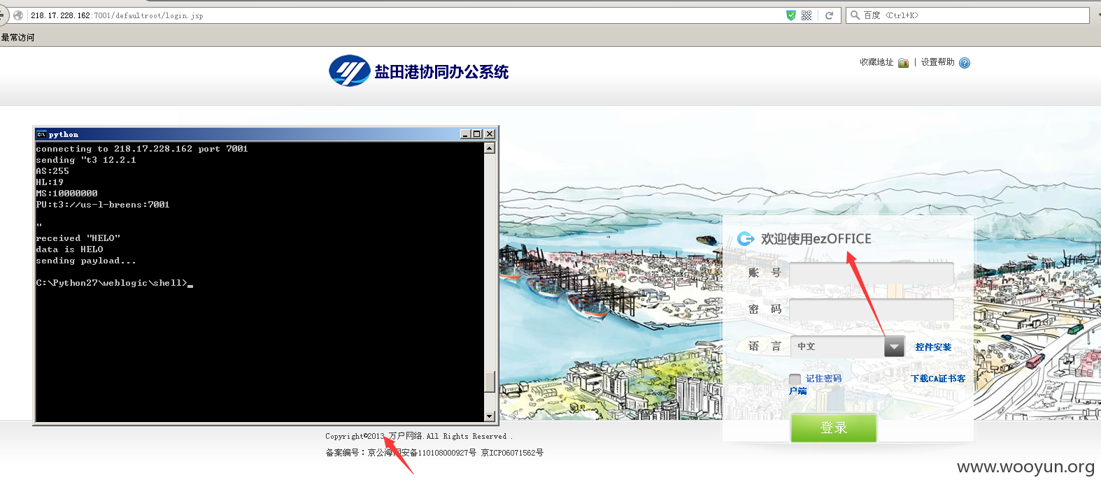Click the green security shield icon
This screenshot has width=1101, height=487.
pos(791,15)
